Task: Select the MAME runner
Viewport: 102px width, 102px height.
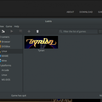Action: tap(5, 56)
